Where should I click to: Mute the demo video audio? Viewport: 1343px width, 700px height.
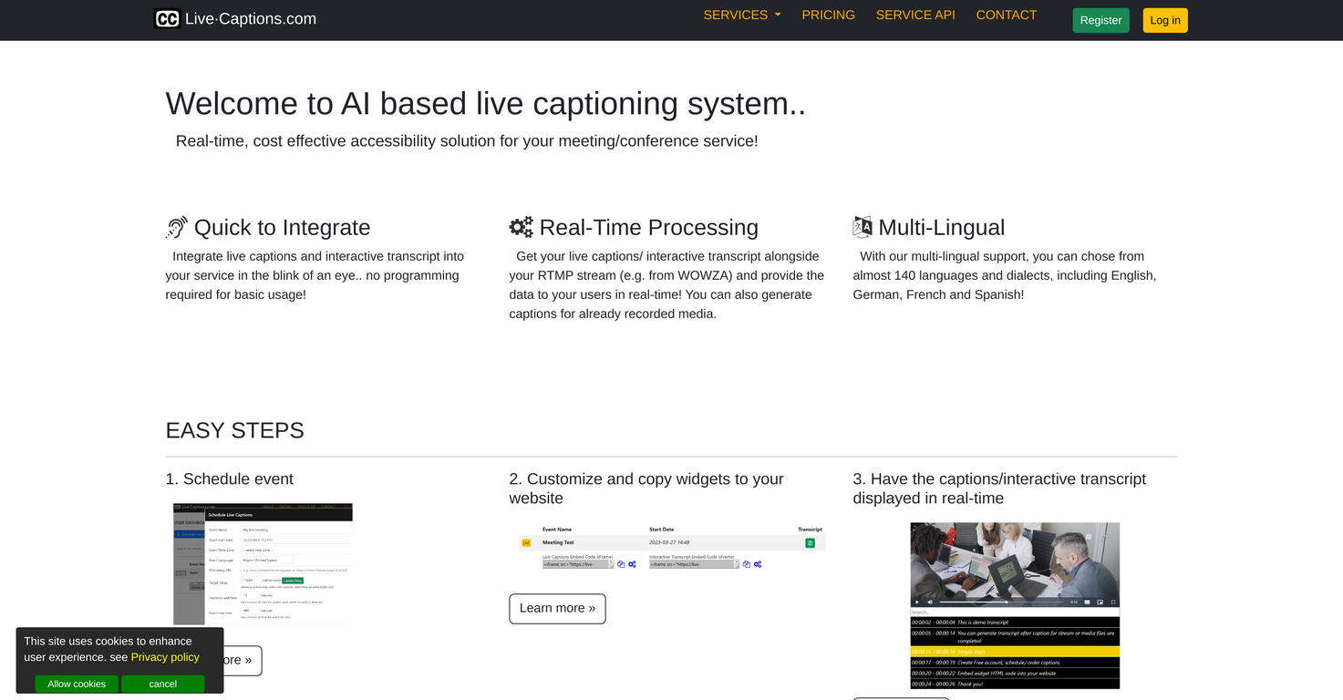tap(930, 602)
